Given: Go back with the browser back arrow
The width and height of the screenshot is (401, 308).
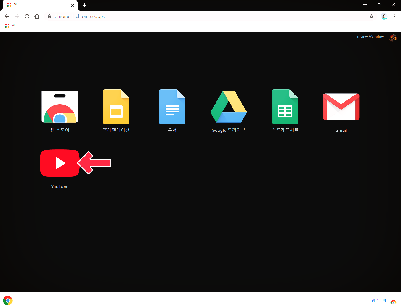Looking at the screenshot, I should [7, 16].
